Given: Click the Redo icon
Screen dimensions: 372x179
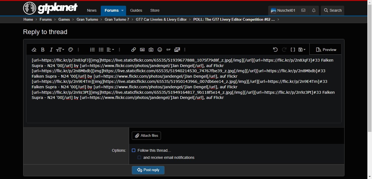Looking at the screenshot, I should [284, 50].
